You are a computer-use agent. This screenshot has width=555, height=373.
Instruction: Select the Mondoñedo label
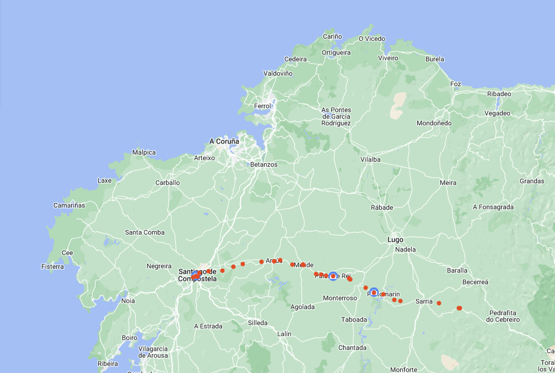tap(434, 123)
